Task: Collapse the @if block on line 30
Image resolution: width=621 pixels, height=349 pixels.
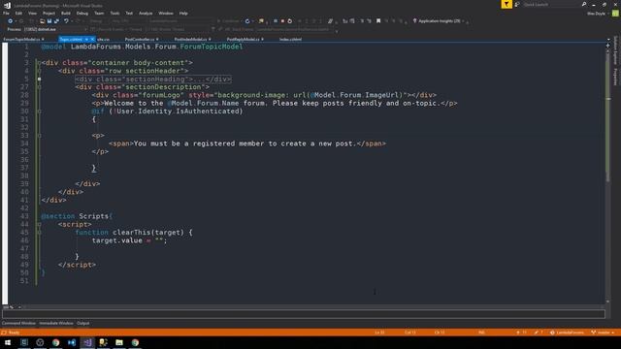Action: (x=39, y=111)
